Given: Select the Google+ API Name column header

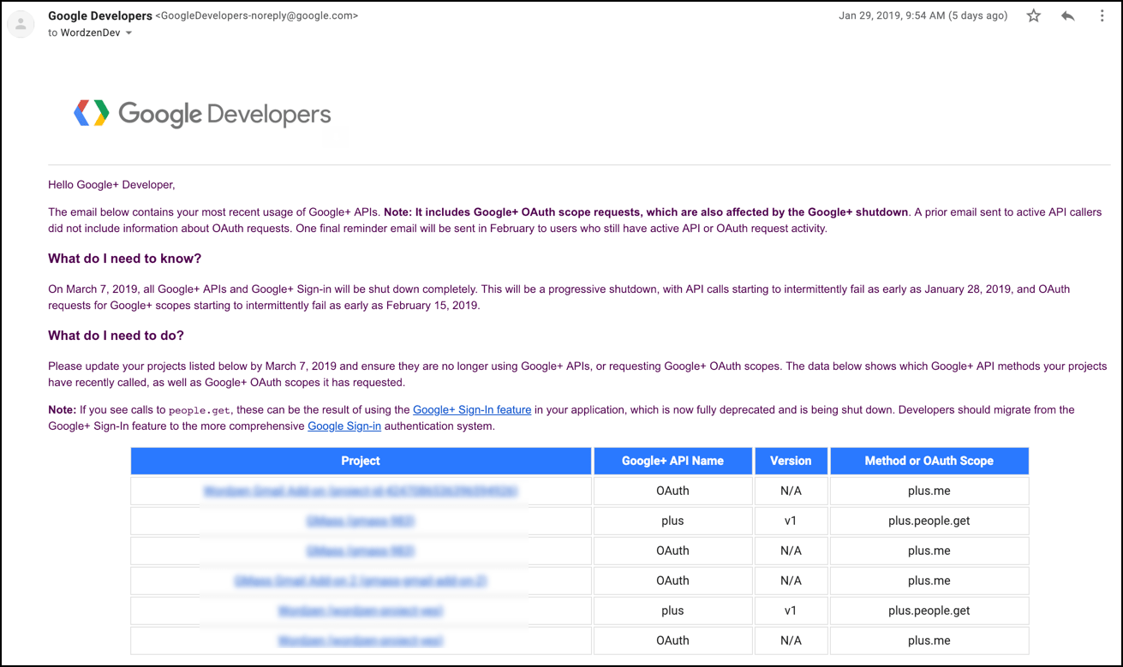Looking at the screenshot, I should pyautogui.click(x=672, y=461).
